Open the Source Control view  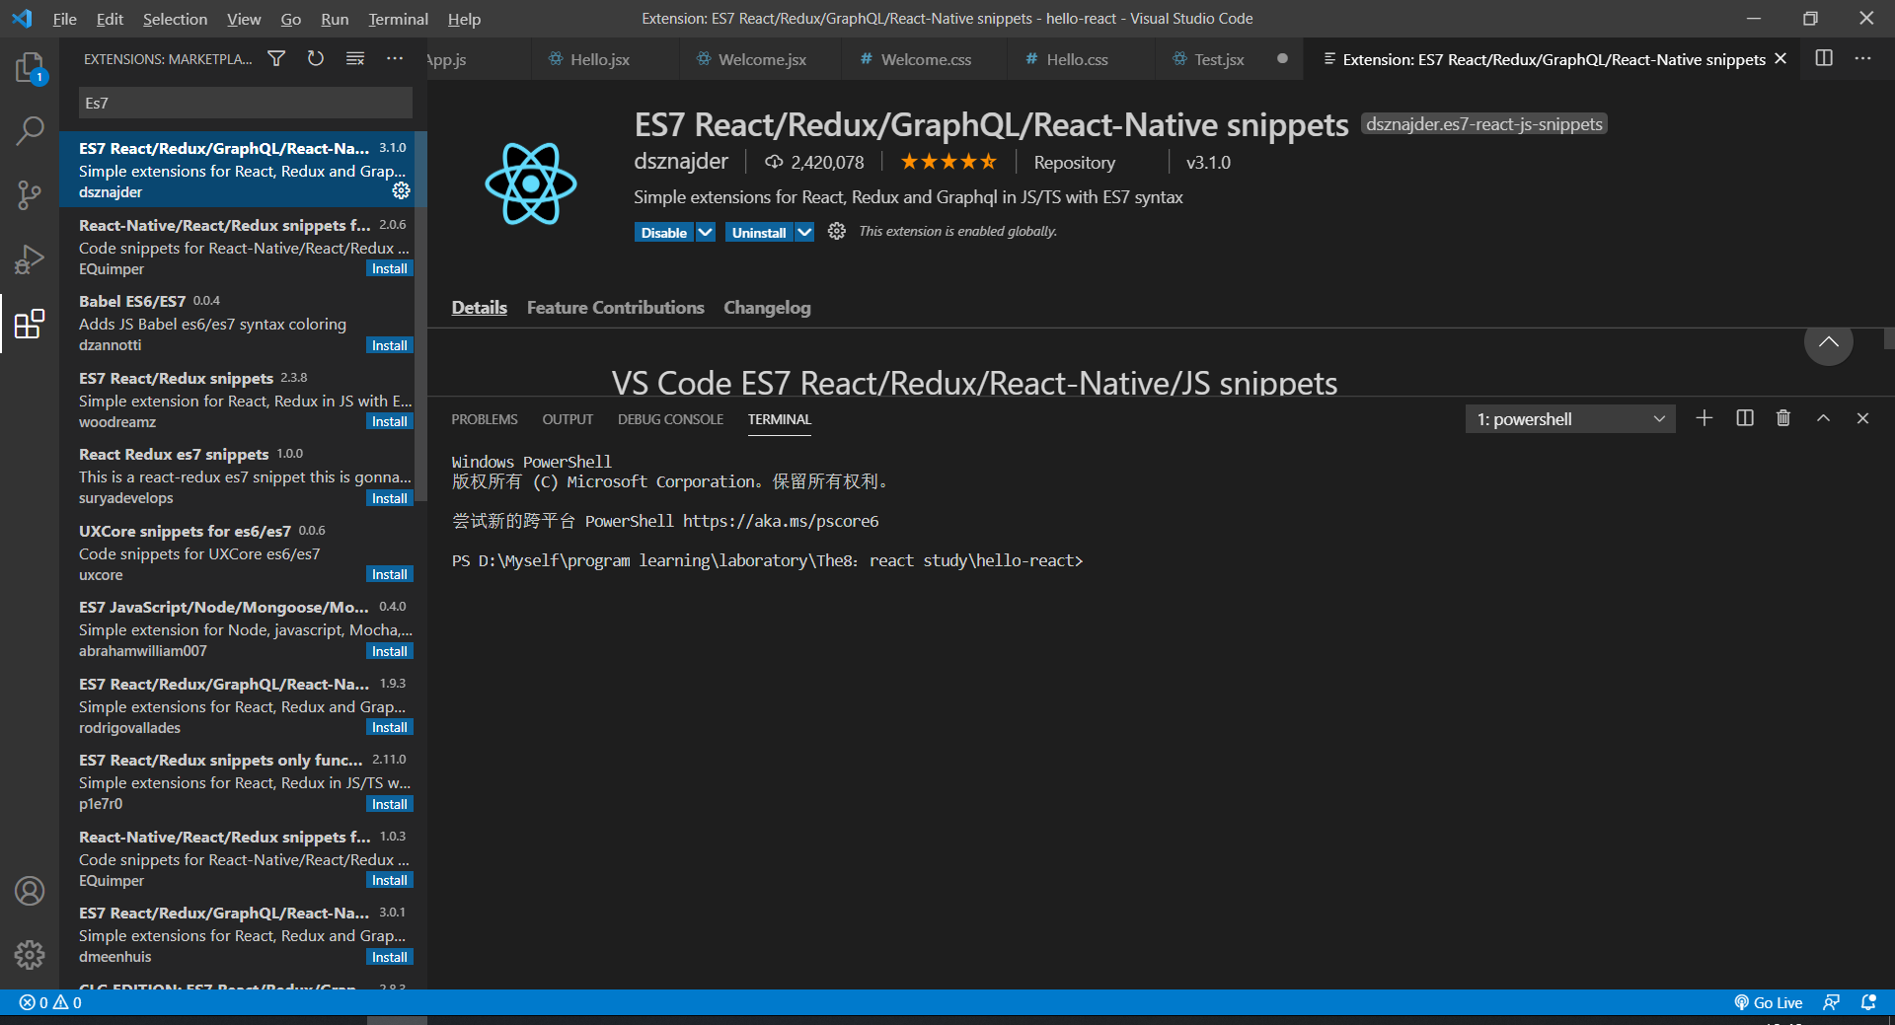(30, 194)
